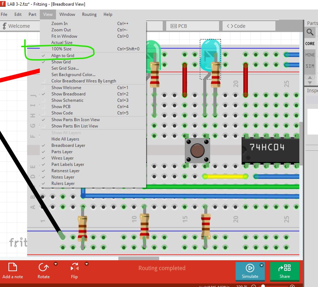Open the Flip options dropdown arrow
Image resolution: width=318 pixels, height=287 pixels.
pyautogui.click(x=86, y=264)
